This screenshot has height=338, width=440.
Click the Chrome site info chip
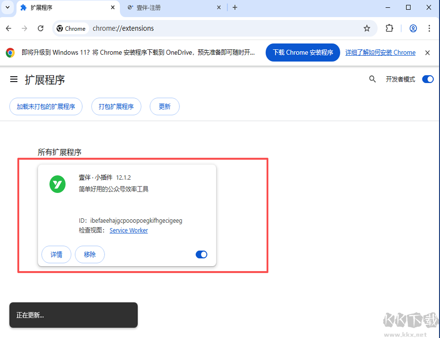tap(71, 29)
